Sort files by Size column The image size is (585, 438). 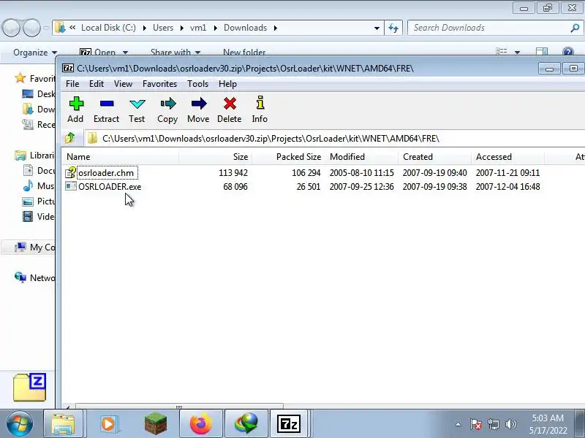click(x=216, y=157)
